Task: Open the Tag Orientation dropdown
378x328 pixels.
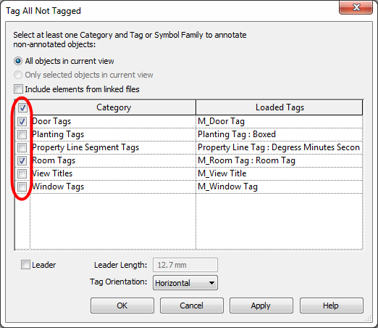Action: coord(185,283)
